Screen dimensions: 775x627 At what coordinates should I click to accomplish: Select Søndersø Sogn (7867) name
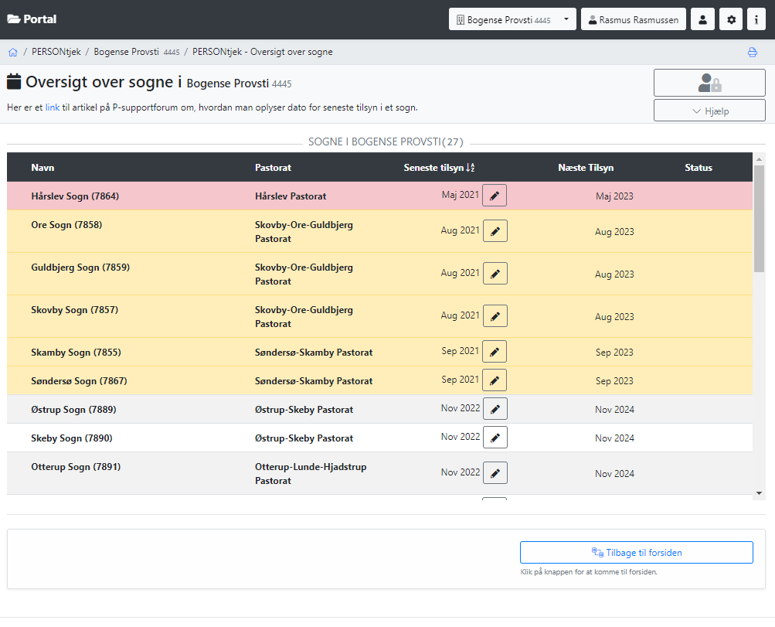(x=79, y=381)
